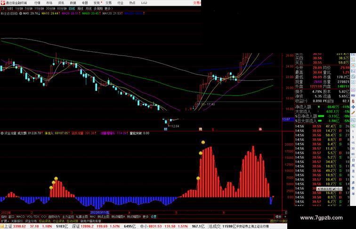Select the 日 period shortcut in right sidebar
Image resolution: width=356 pixels, height=229 pixels.
(353, 160)
